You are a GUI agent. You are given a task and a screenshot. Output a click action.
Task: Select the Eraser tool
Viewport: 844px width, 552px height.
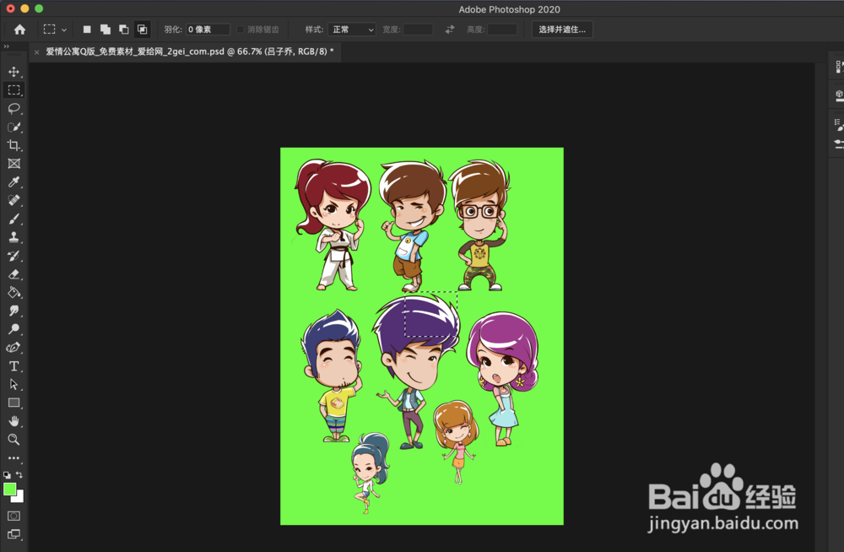[x=14, y=274]
